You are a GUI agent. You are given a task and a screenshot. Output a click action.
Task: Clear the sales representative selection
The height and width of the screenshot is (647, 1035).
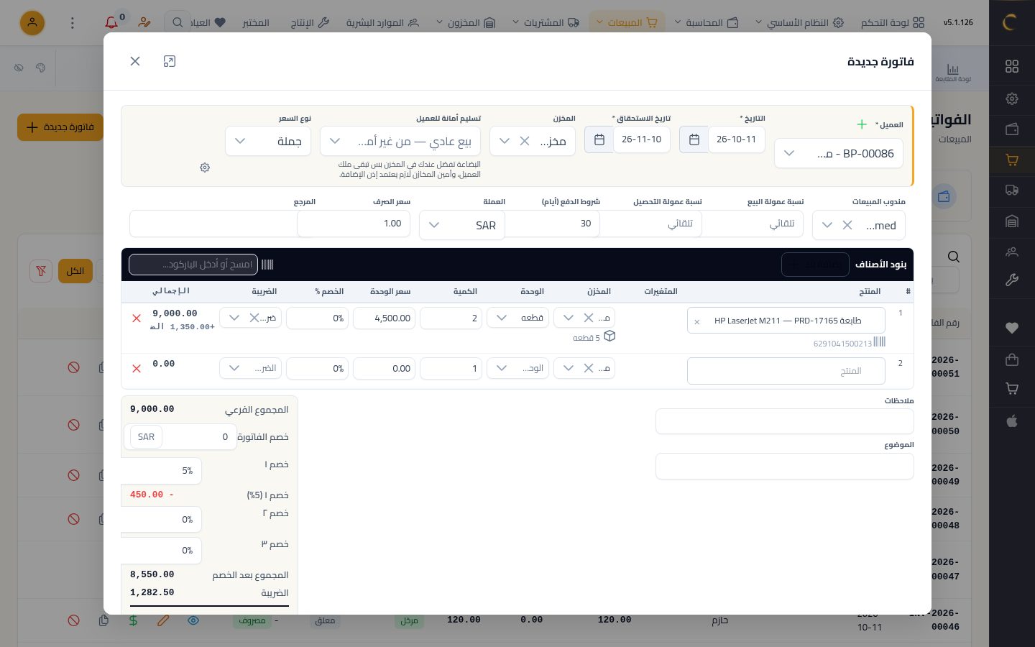click(x=847, y=225)
